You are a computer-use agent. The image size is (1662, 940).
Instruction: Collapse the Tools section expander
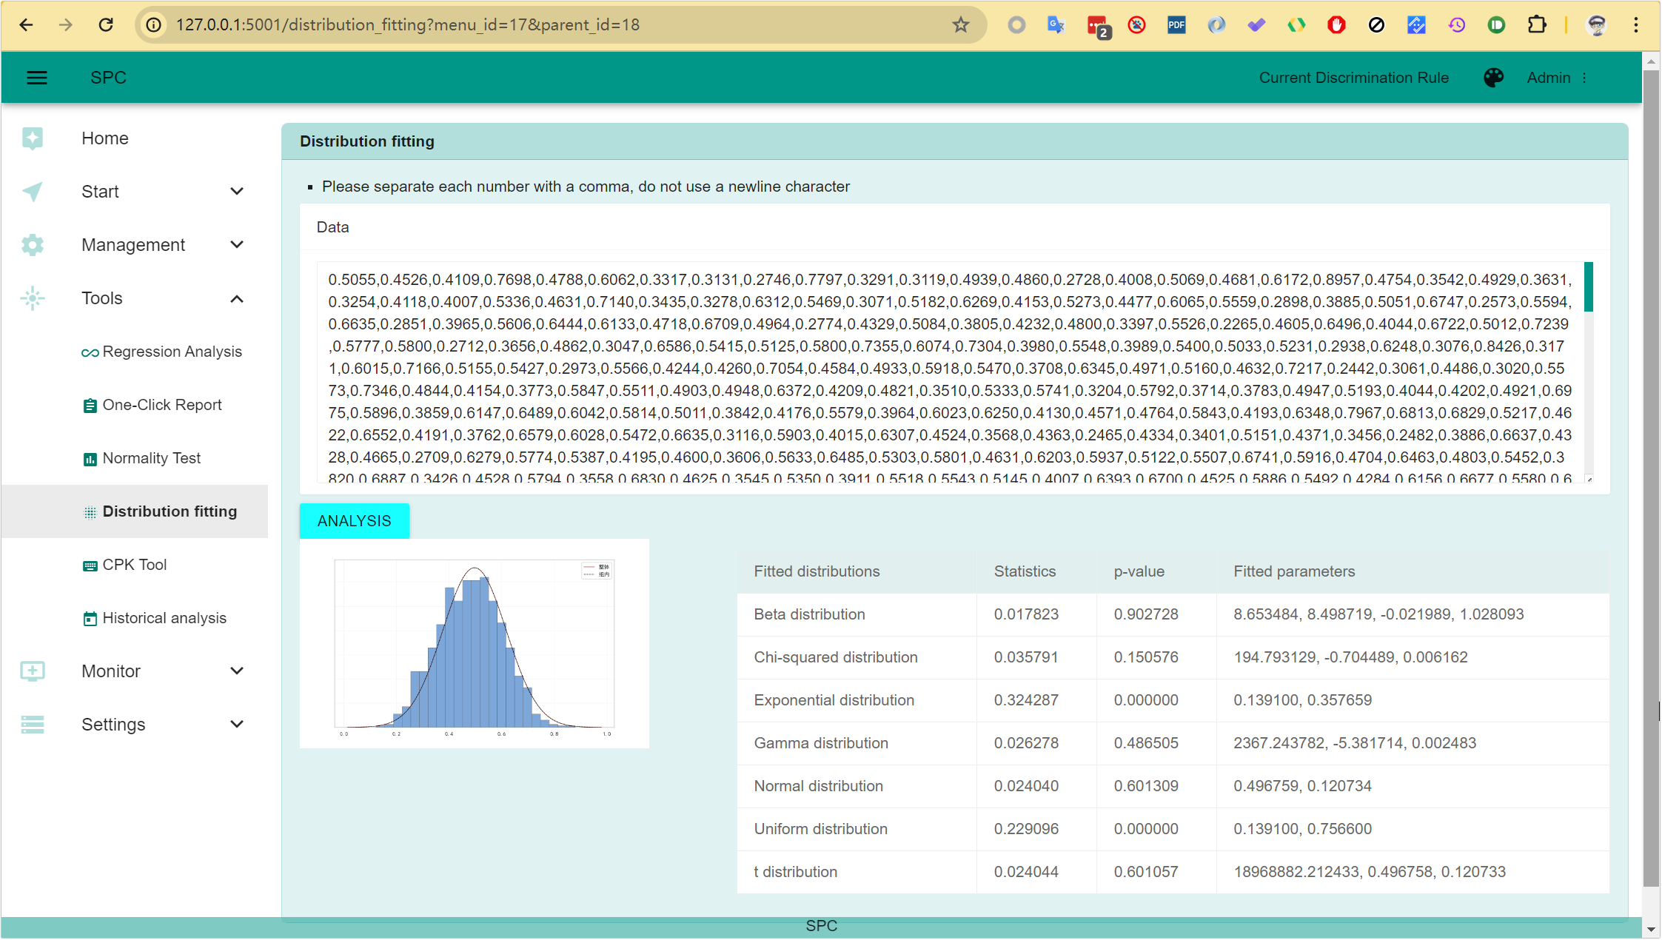click(x=236, y=298)
